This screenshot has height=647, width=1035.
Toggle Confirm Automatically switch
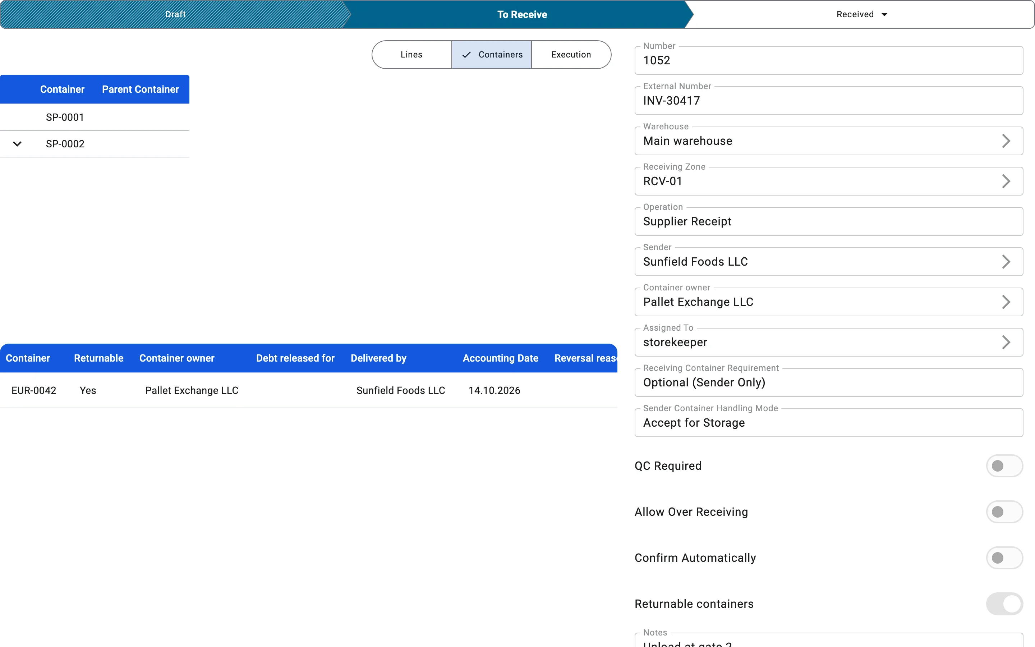click(1004, 557)
